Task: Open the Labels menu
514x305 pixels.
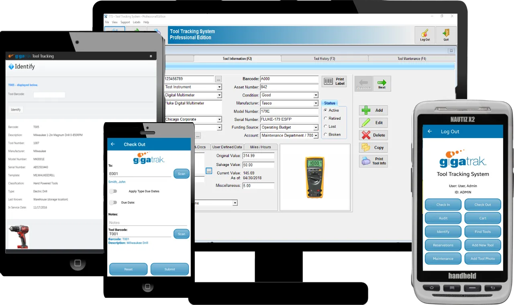Action: coord(137,23)
